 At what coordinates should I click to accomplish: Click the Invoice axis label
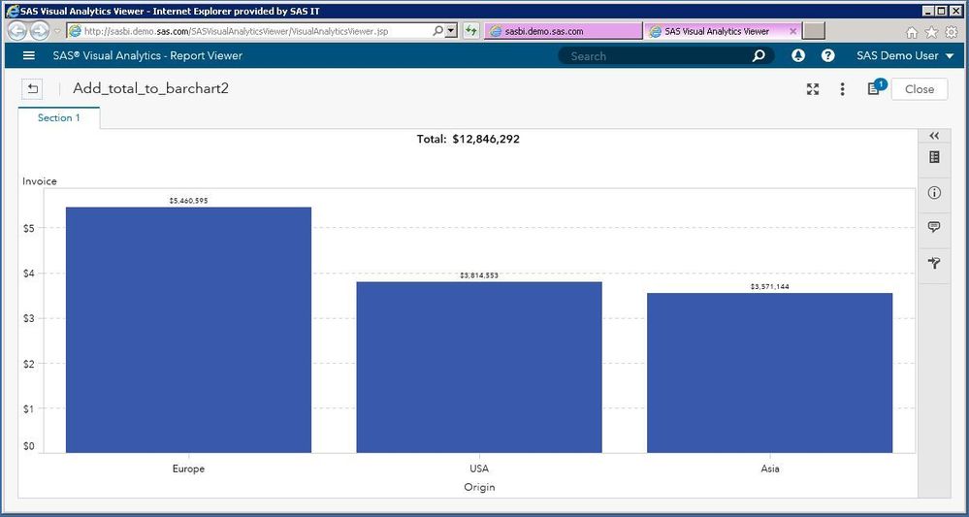(40, 181)
